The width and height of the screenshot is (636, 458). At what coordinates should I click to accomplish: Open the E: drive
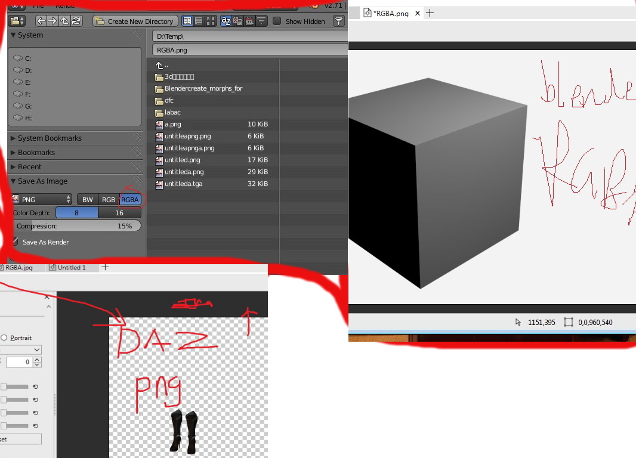(23, 82)
